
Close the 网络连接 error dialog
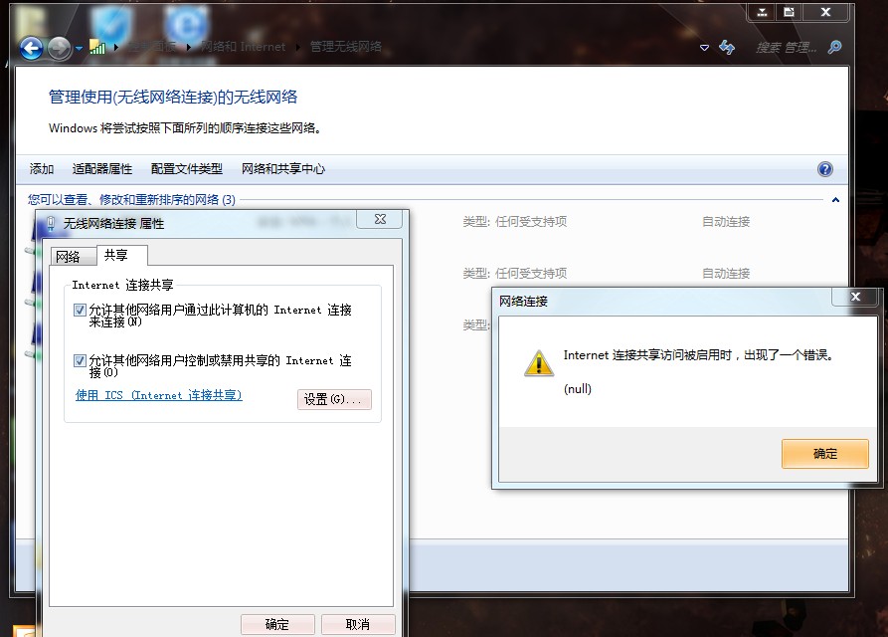coord(855,297)
